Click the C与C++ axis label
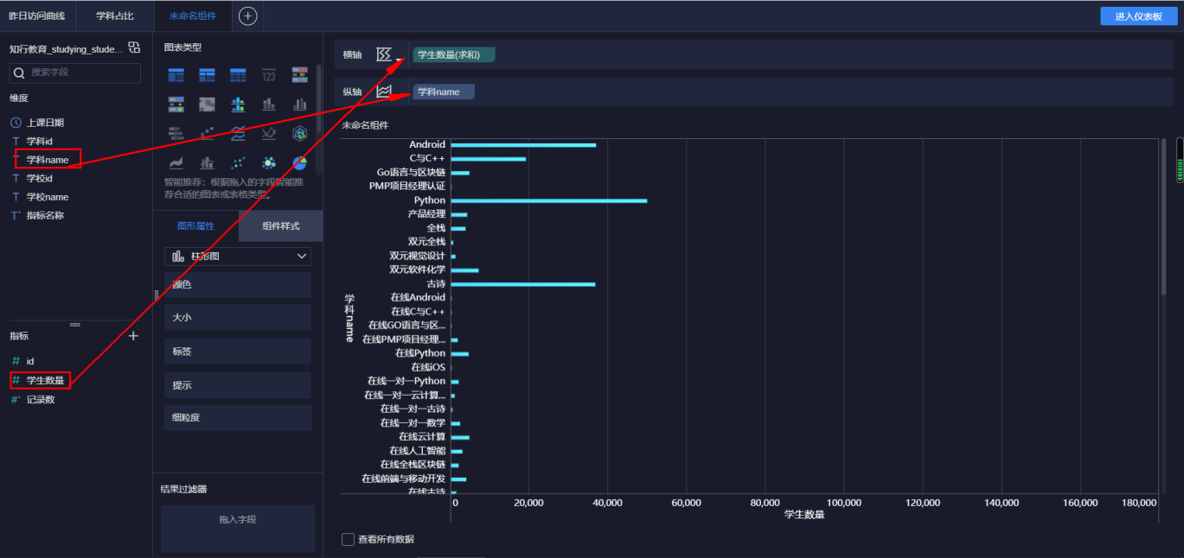Viewport: 1184px width, 558px height. coord(427,159)
